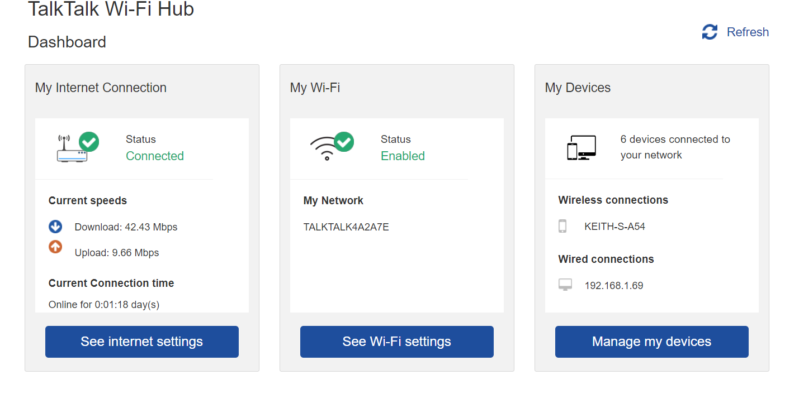Click the monitor icon beside 192.168.1.69

point(565,284)
